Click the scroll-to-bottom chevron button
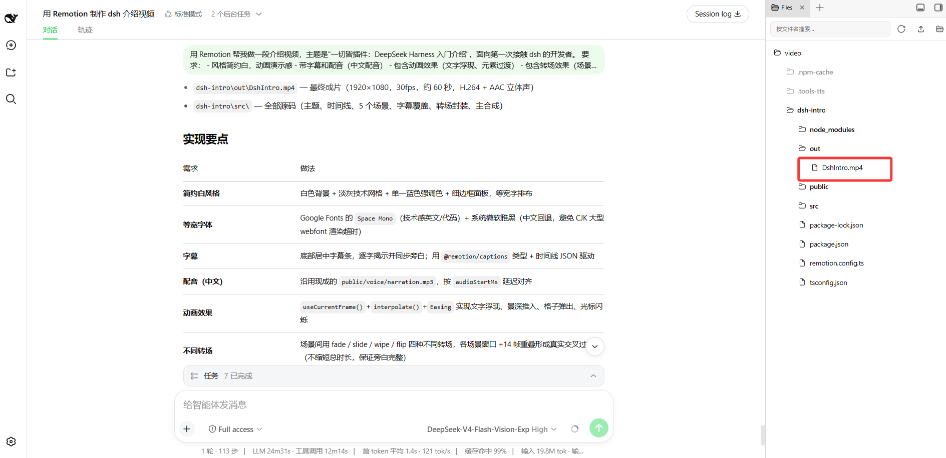 (x=595, y=346)
